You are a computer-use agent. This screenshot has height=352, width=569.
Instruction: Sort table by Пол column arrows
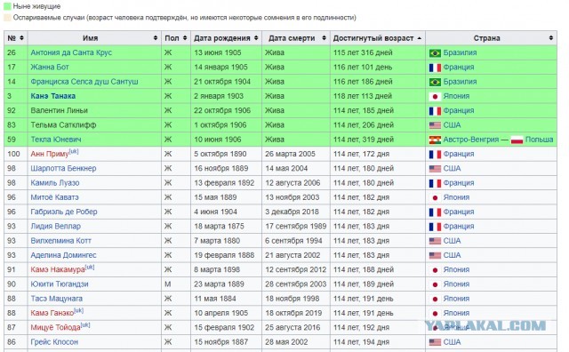[185, 38]
